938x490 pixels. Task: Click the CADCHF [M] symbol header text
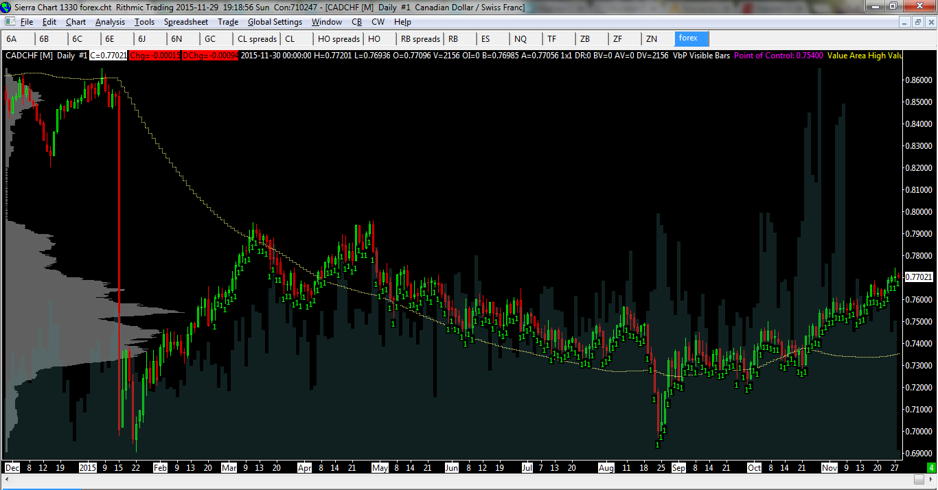[x=30, y=56]
